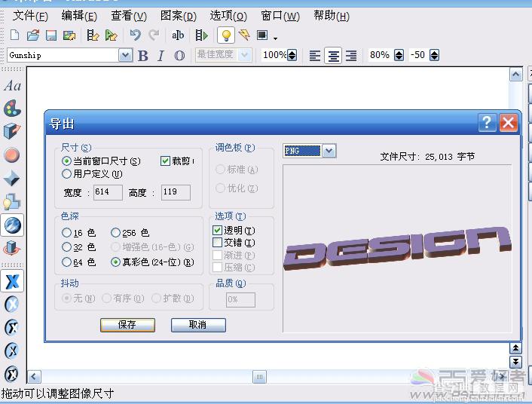Create a new document via toolbar icon
Image resolution: width=532 pixels, height=404 pixels.
pyautogui.click(x=14, y=35)
